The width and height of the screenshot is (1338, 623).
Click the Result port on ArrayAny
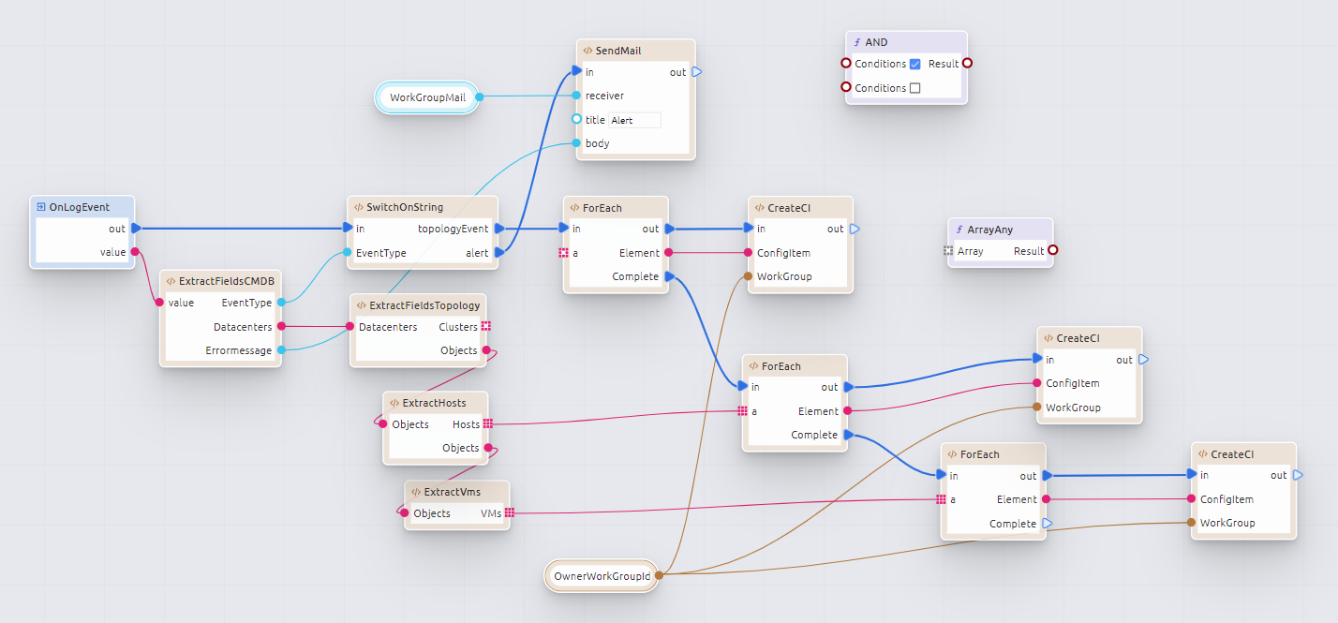(x=1052, y=251)
